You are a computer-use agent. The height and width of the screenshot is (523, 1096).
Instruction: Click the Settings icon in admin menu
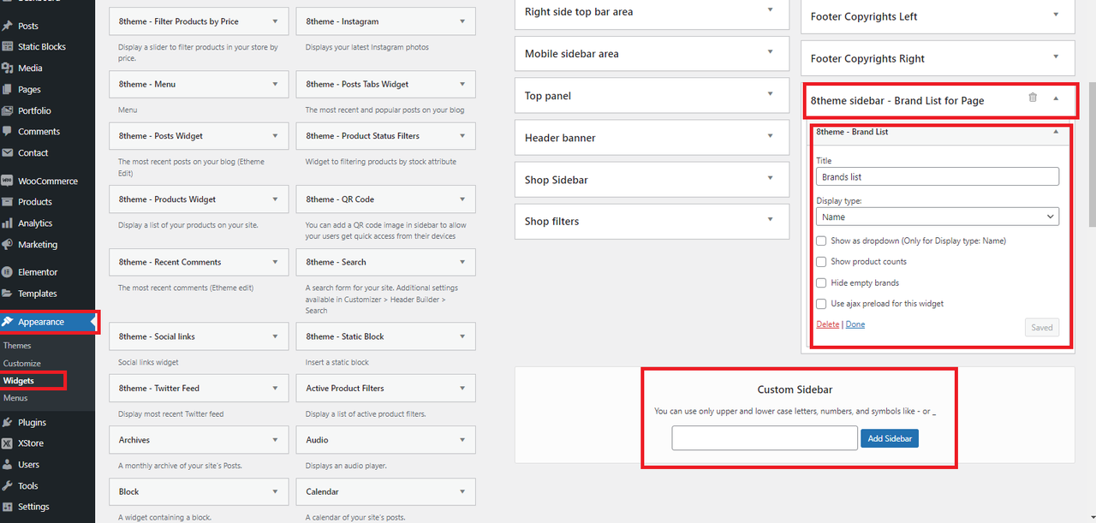tap(8, 507)
